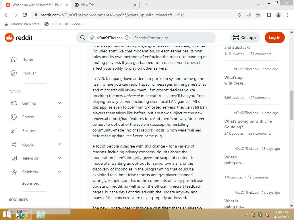This screenshot has width=294, height=220.
Task: Click the page vertical scrollbar thumb
Action: 291,105
